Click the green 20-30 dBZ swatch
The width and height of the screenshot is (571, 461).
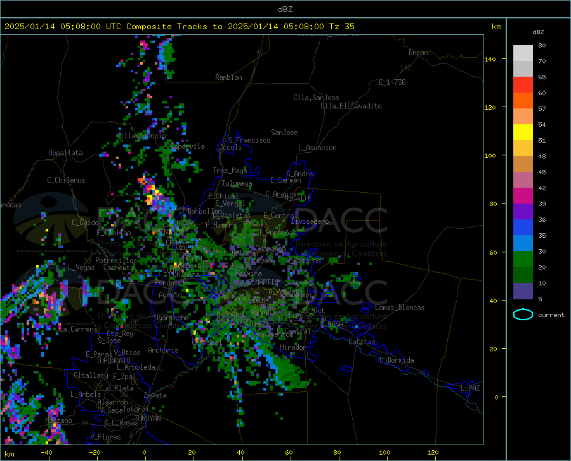pyautogui.click(x=523, y=259)
